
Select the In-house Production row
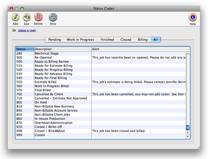101,119
